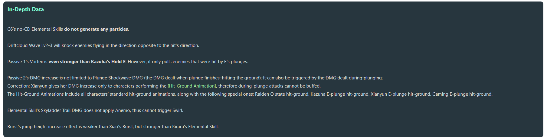This screenshot has height=139, width=547.
Task: Click the "C6's no-CD Elemental Skills" text
Action: 35,29
